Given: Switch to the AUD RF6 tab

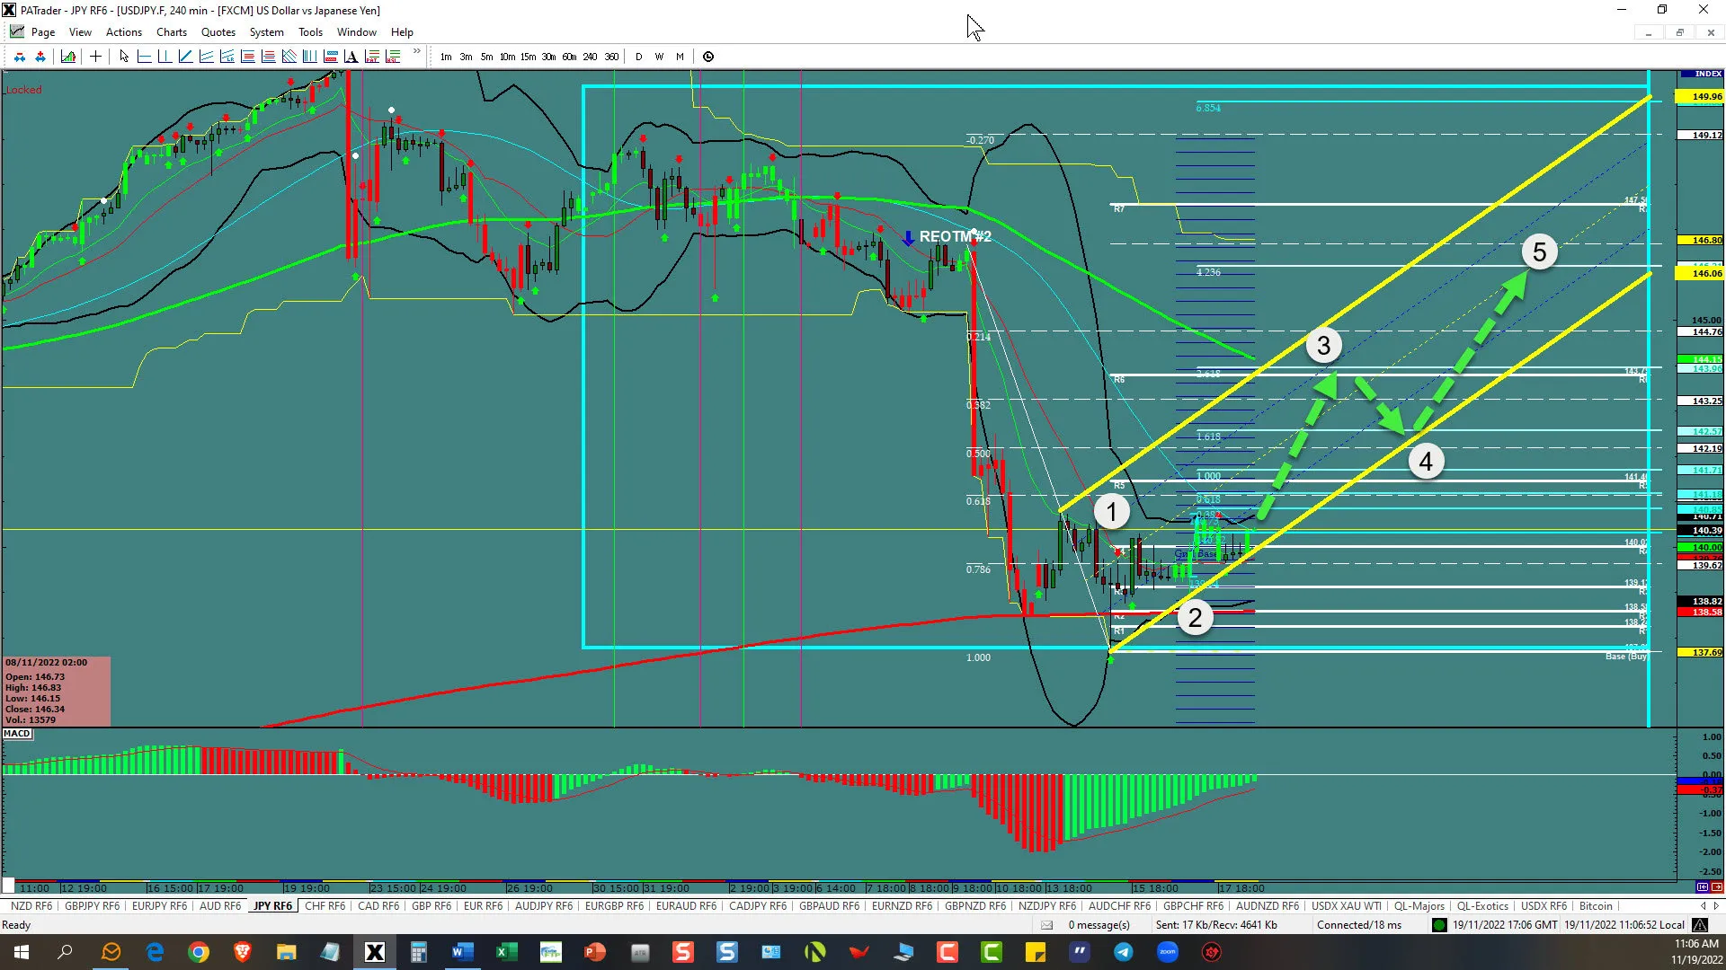Looking at the screenshot, I should (220, 906).
